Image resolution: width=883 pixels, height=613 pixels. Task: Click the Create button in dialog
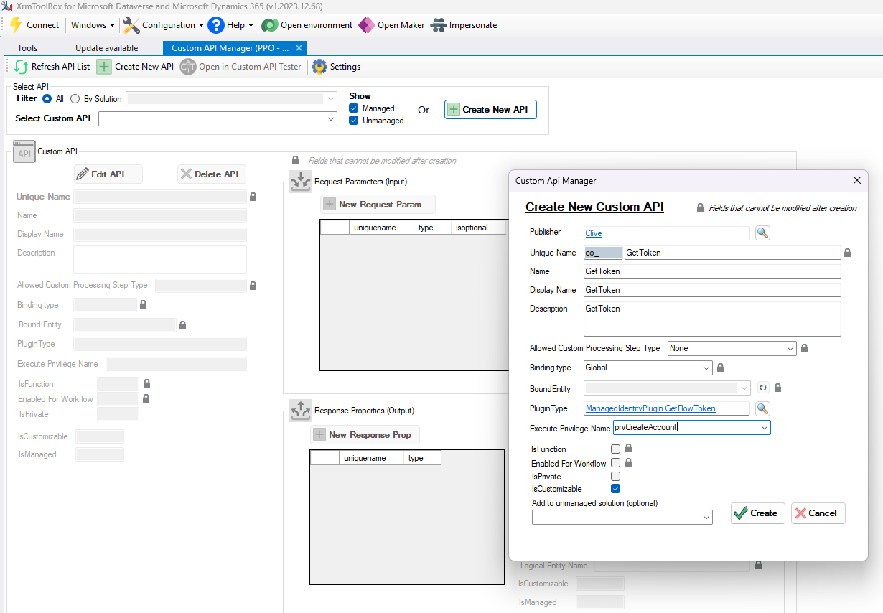[x=757, y=513]
